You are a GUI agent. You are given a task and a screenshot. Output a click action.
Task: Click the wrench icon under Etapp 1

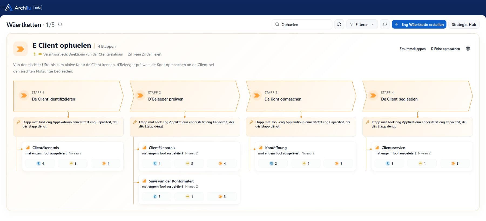(18, 122)
